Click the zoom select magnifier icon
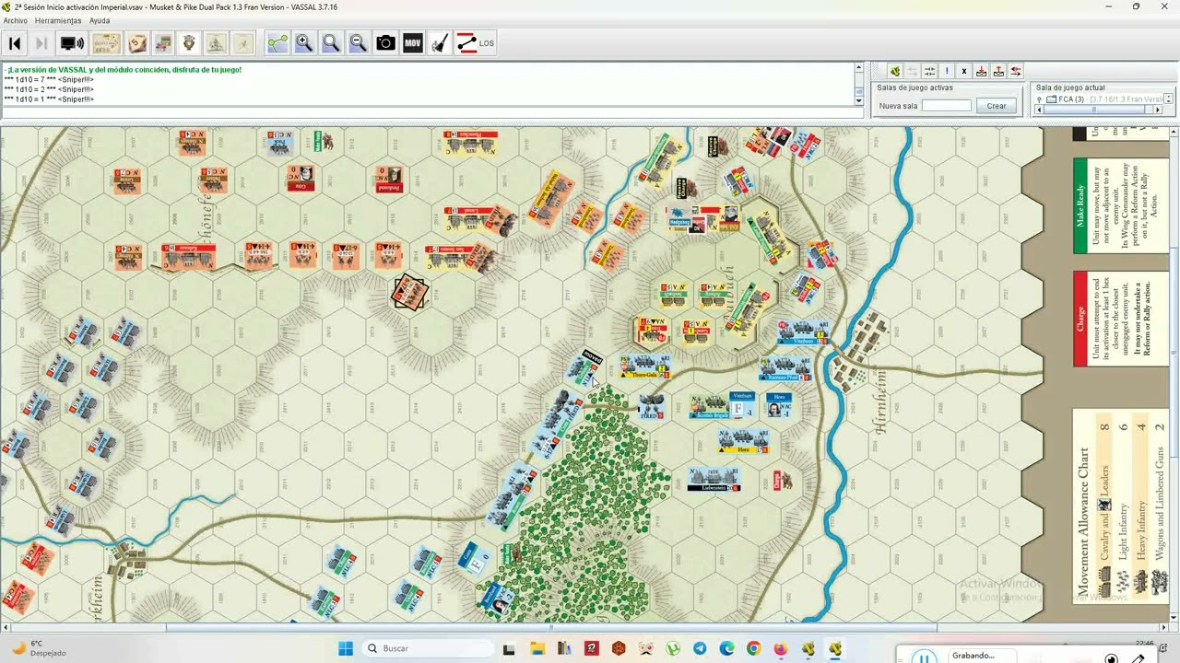The width and height of the screenshot is (1180, 663). [331, 42]
